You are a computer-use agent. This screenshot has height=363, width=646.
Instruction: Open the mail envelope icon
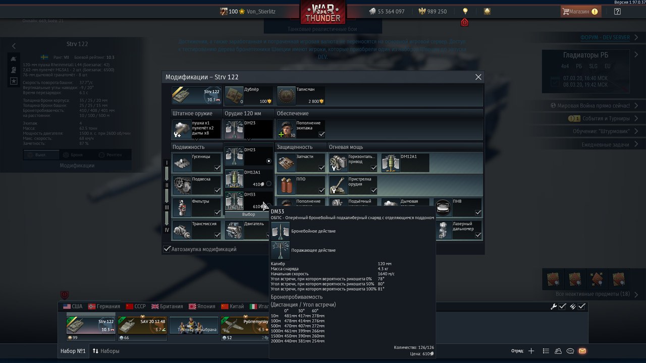click(582, 351)
